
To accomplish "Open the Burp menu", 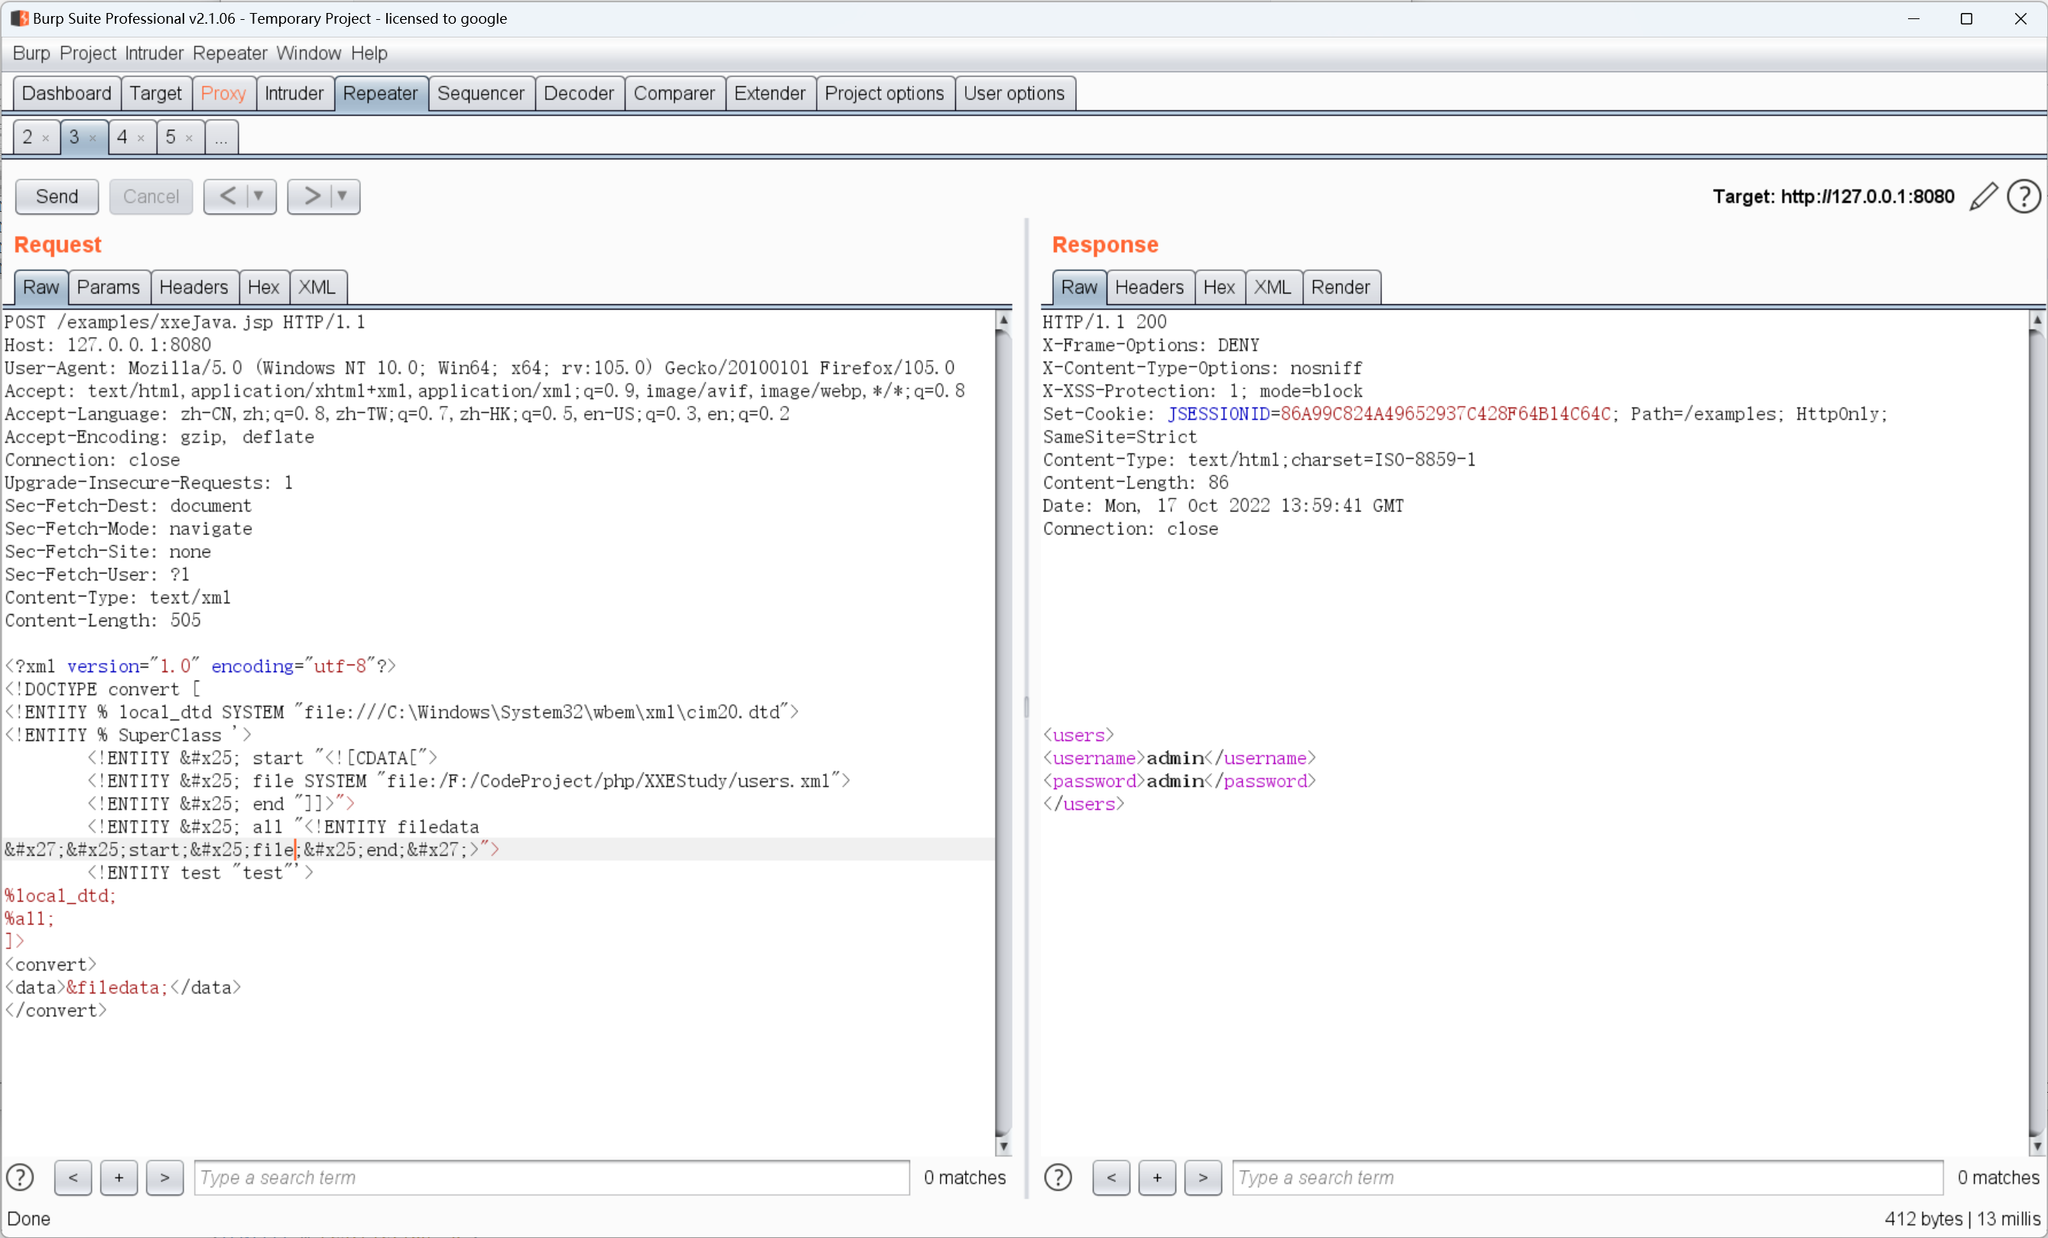I will coord(31,54).
